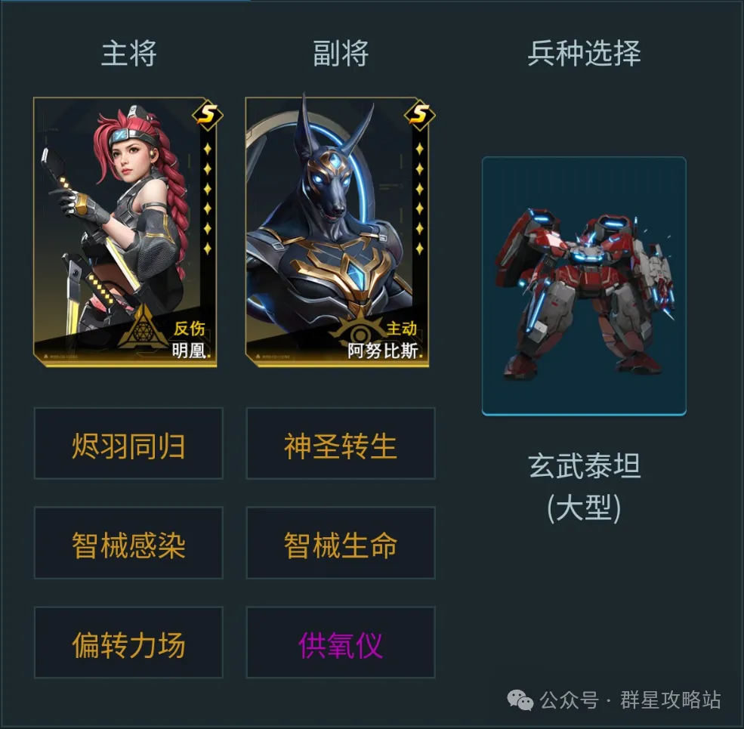744x729 pixels.
Task: Open the 副将 column header
Action: click(x=341, y=53)
